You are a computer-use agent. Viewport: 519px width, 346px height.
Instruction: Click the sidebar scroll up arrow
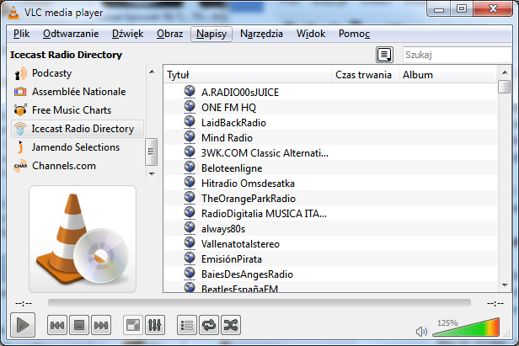click(152, 72)
